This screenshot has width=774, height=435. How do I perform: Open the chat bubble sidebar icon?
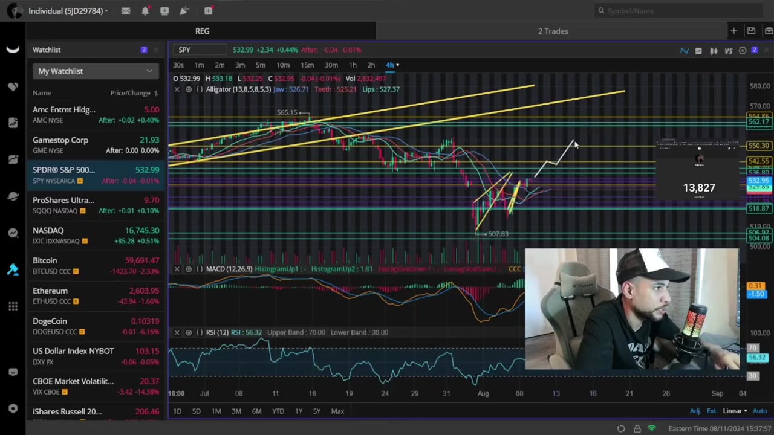point(13,372)
